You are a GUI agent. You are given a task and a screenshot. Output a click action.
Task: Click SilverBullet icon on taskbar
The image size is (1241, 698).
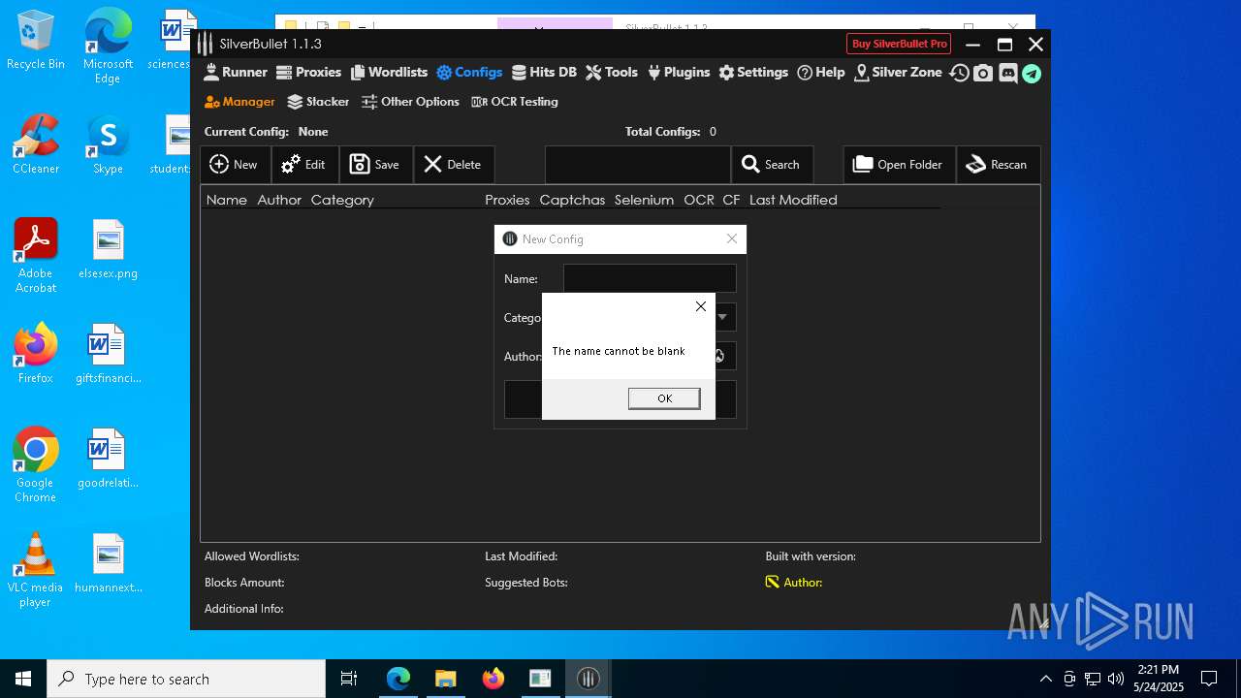tap(588, 679)
